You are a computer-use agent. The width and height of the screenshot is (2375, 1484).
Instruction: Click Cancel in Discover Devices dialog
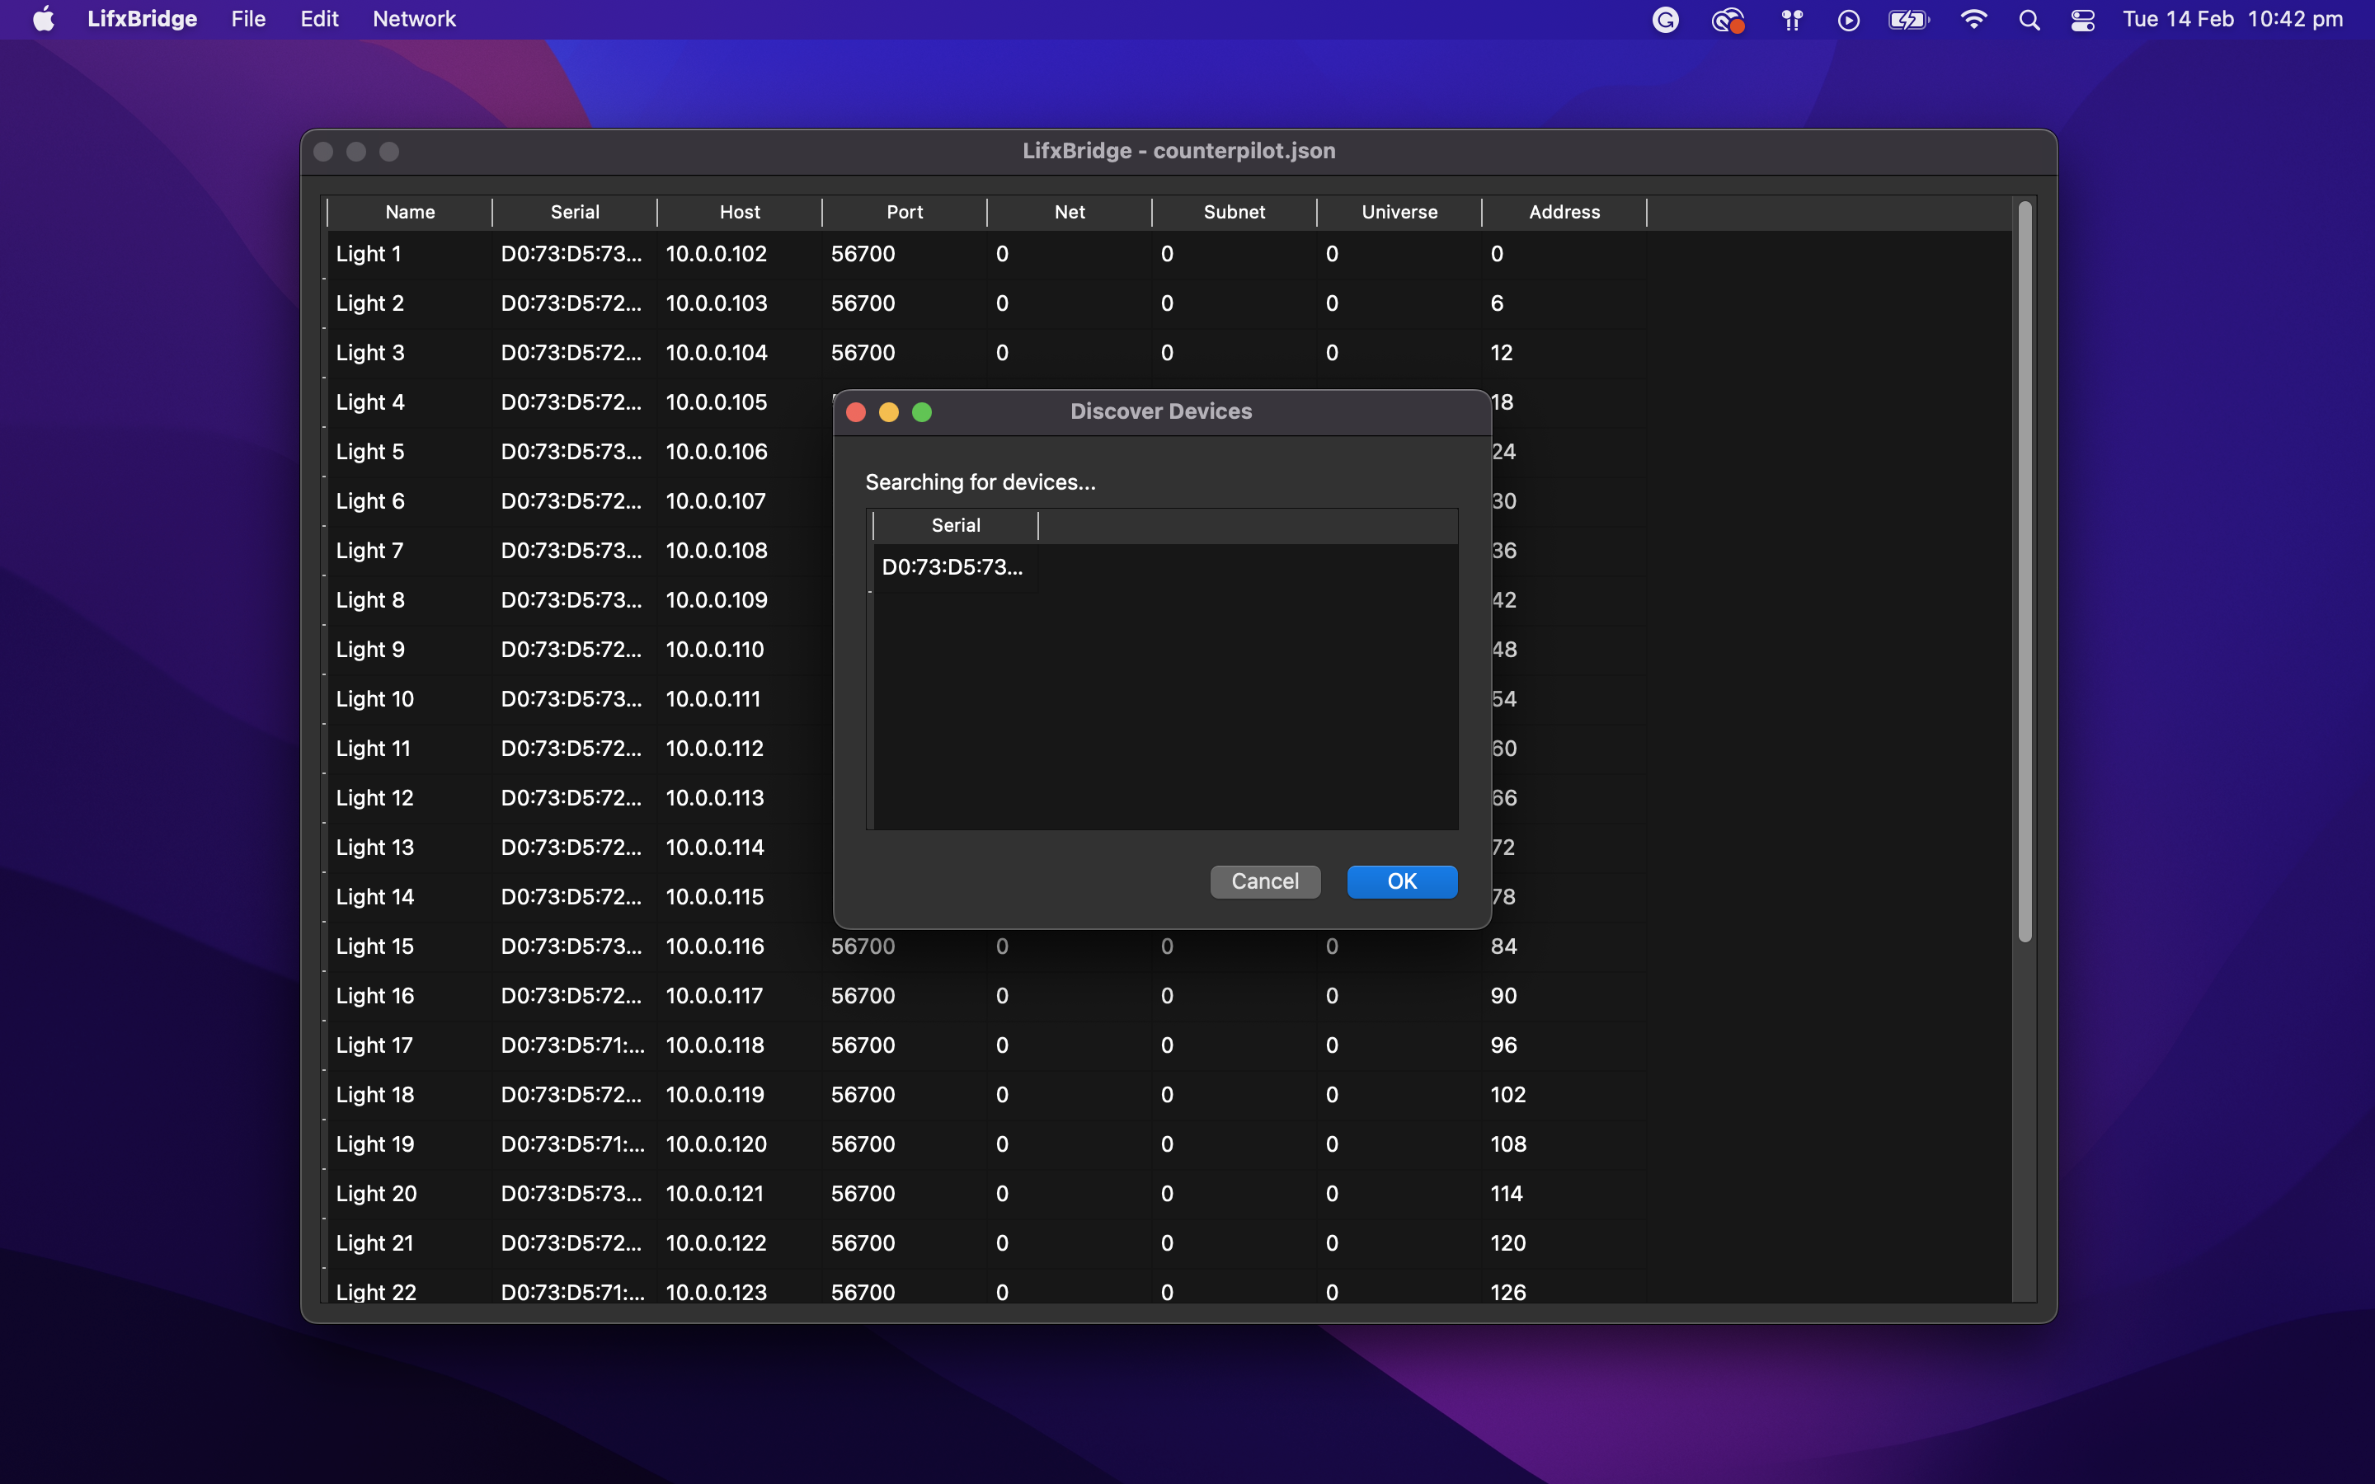pos(1265,881)
